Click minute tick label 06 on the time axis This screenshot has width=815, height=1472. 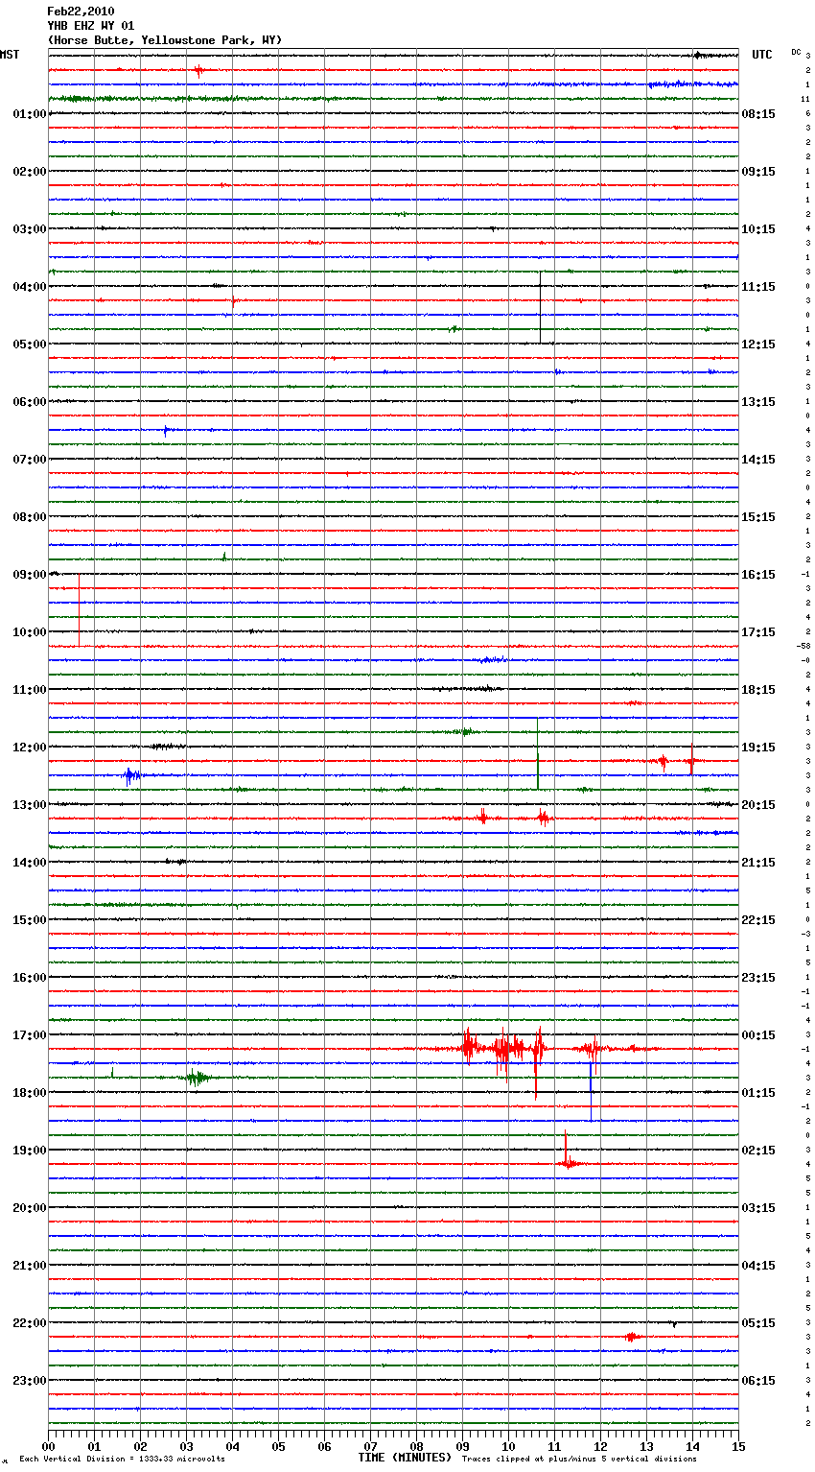coord(324,1446)
